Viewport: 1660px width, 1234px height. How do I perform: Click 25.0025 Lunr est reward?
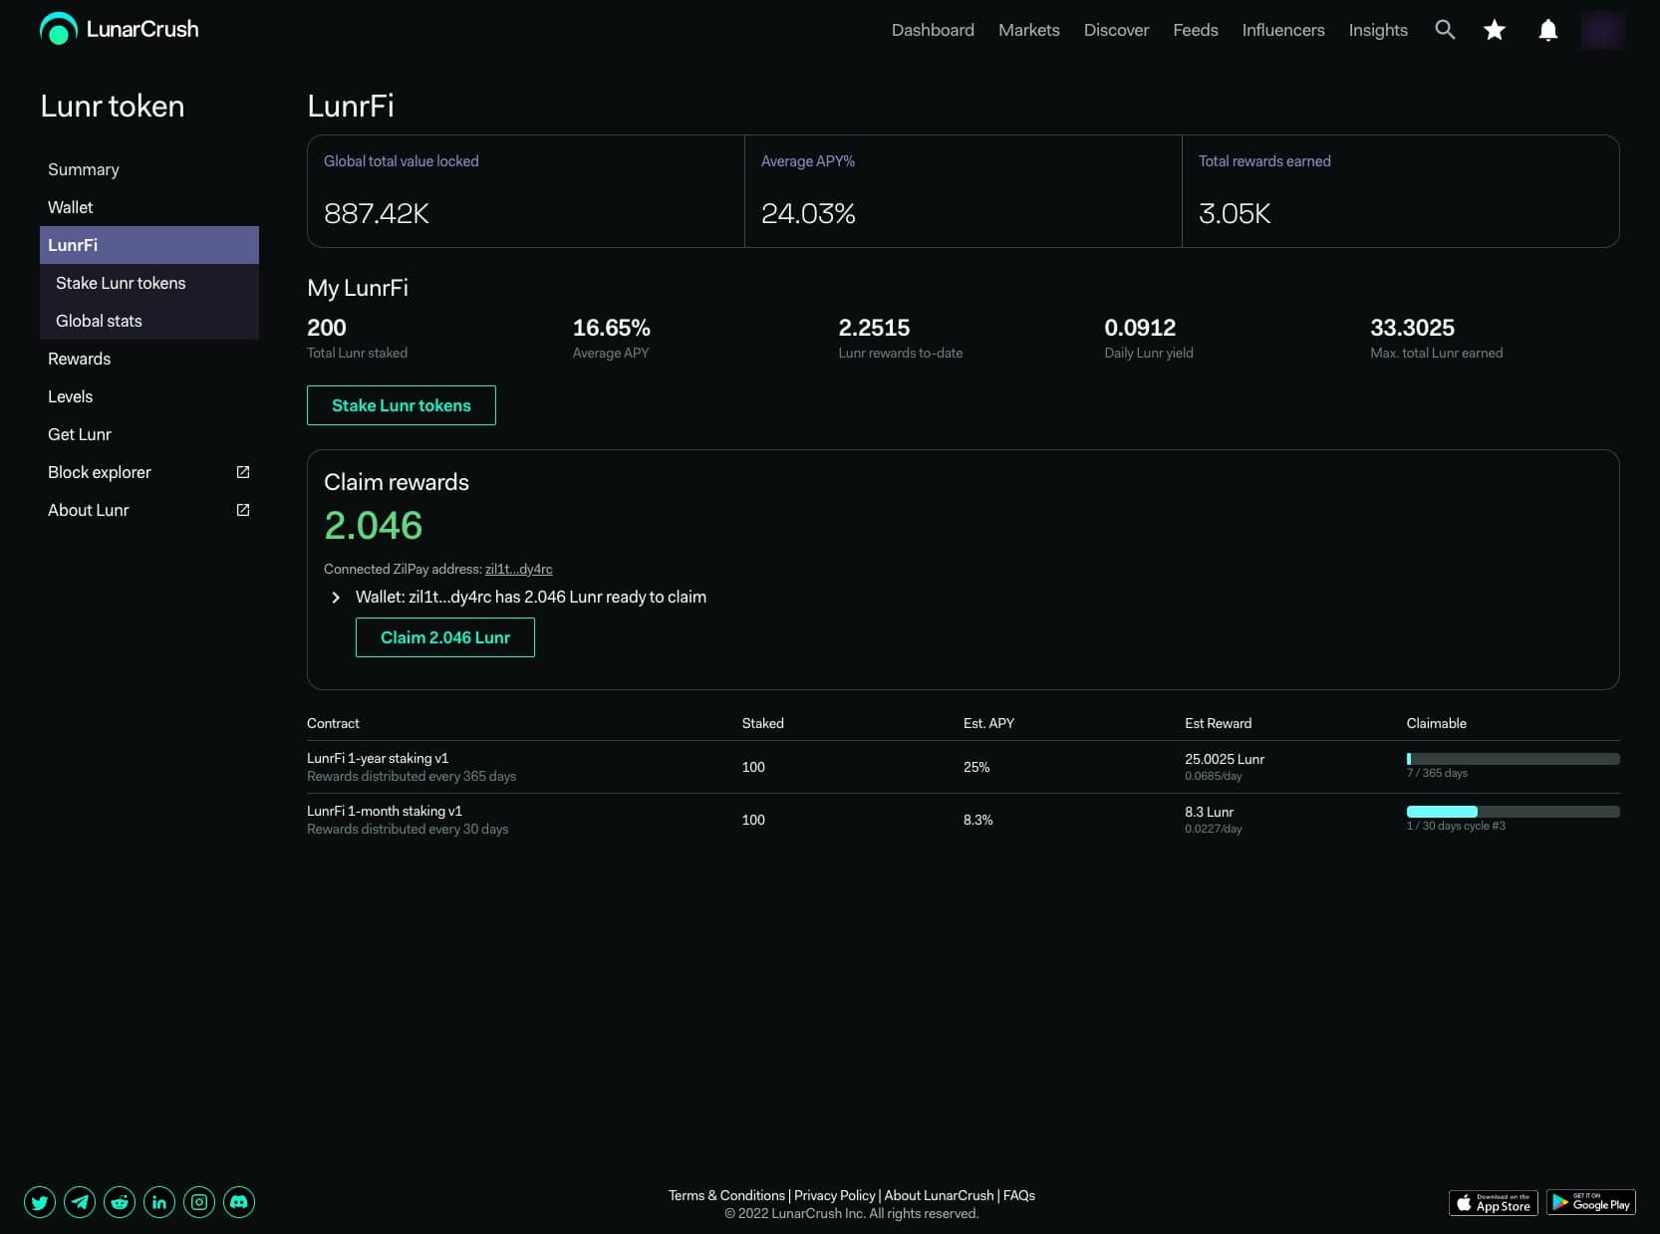(1225, 759)
